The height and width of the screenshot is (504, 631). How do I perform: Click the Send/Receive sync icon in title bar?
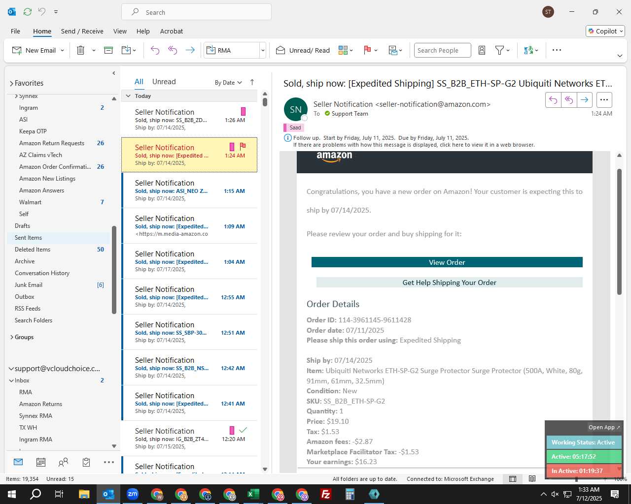28,11
